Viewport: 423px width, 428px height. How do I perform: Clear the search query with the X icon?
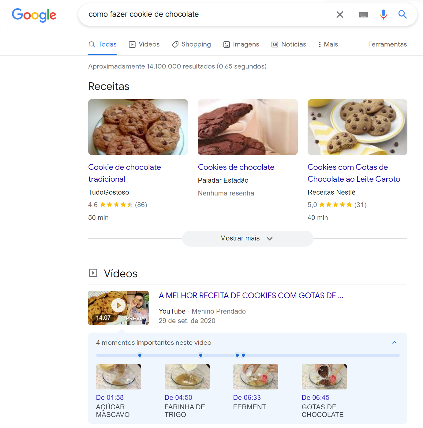point(340,14)
